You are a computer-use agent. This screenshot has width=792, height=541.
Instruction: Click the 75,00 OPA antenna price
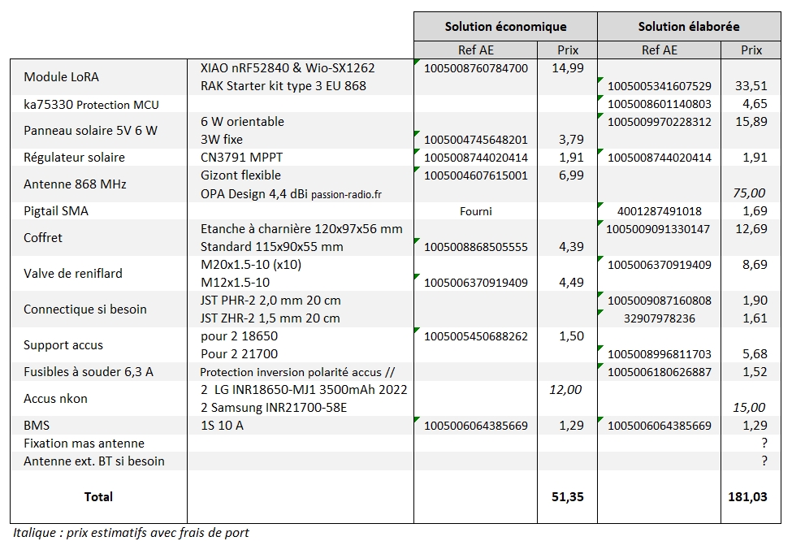click(749, 193)
